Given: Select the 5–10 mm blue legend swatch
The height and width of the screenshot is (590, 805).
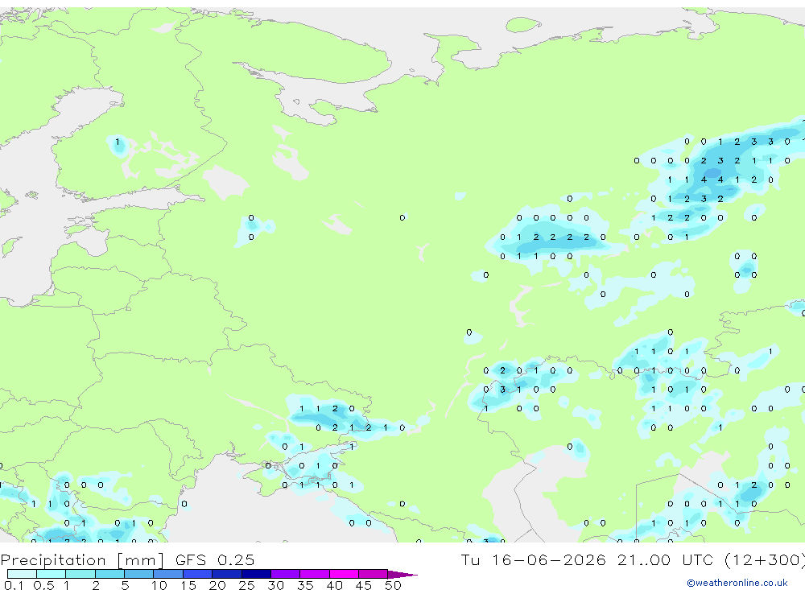Looking at the screenshot, I should click(x=139, y=574).
